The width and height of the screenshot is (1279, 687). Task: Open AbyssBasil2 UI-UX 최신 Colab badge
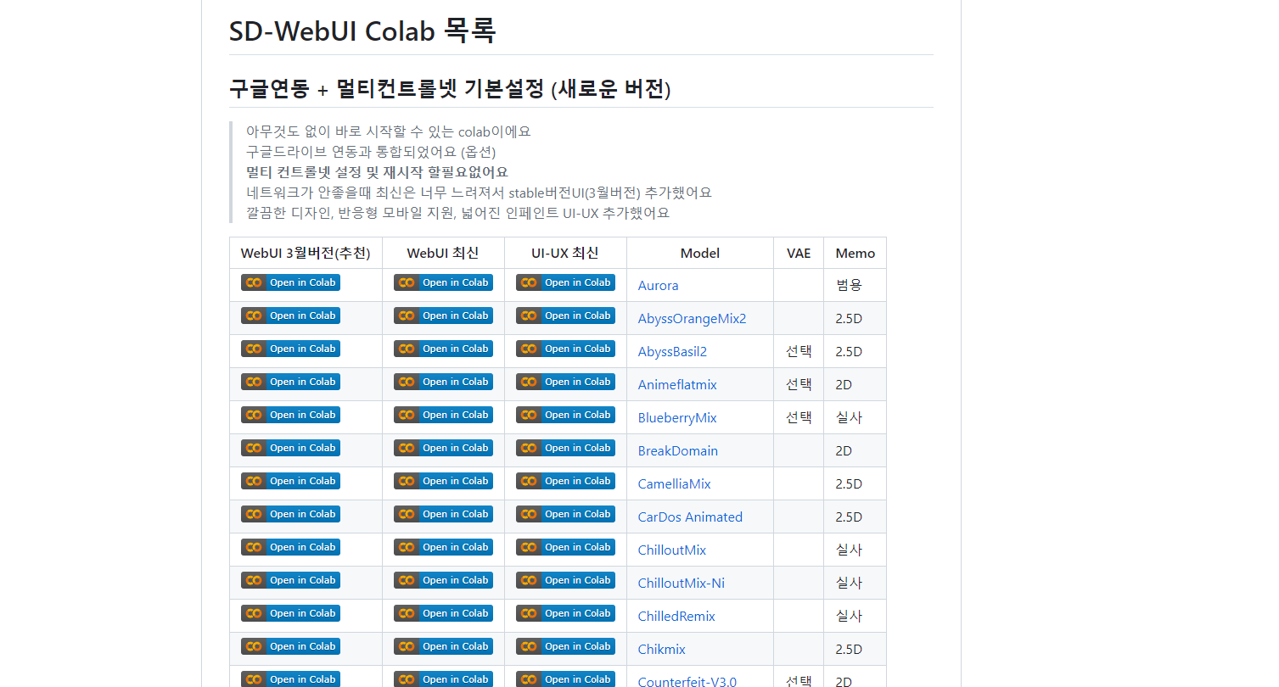565,349
